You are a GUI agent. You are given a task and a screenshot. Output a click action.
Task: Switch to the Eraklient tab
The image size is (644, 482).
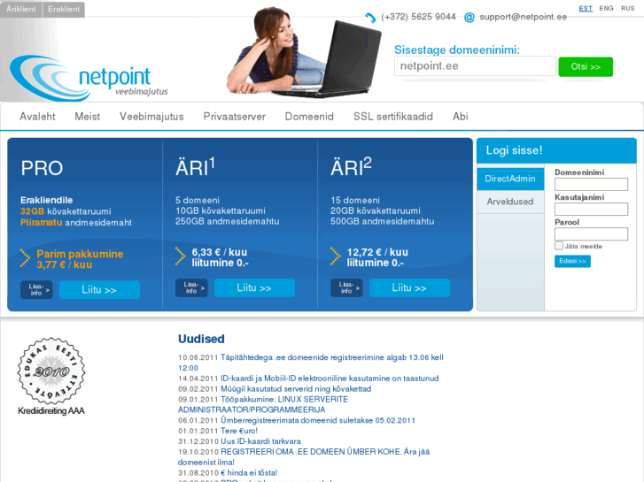pyautogui.click(x=64, y=10)
